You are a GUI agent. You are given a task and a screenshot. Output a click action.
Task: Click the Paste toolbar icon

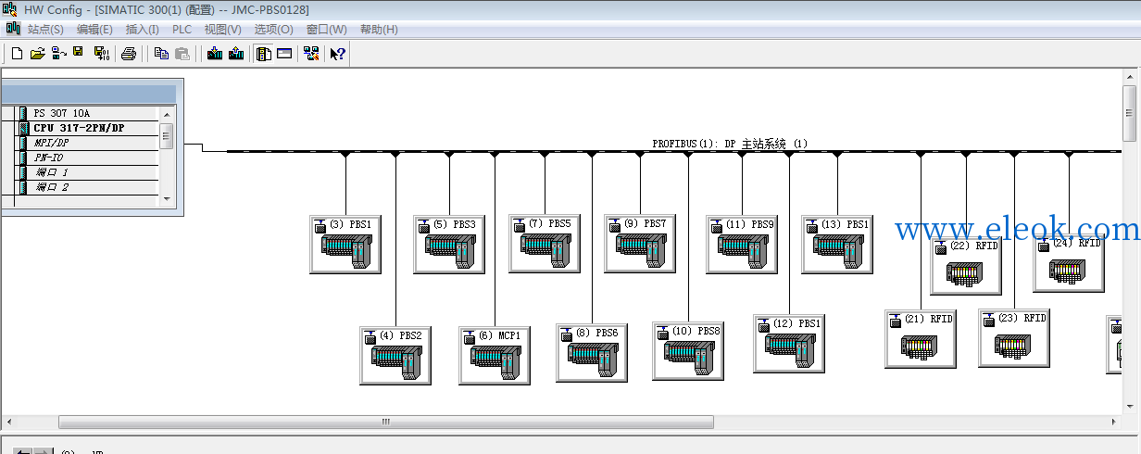tap(182, 54)
